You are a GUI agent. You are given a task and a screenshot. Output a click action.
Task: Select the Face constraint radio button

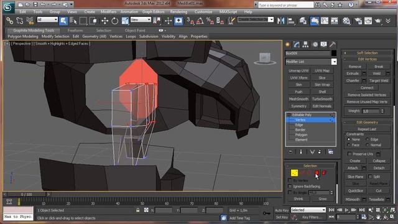coord(348,145)
